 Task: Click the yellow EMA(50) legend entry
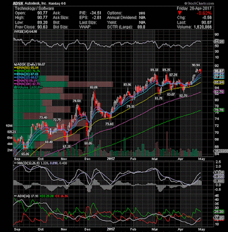point(27,68)
